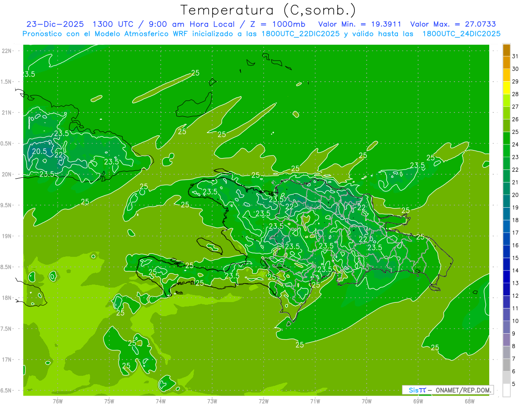
Task: Click colorbar legend value "21"
Action: (x=516, y=182)
